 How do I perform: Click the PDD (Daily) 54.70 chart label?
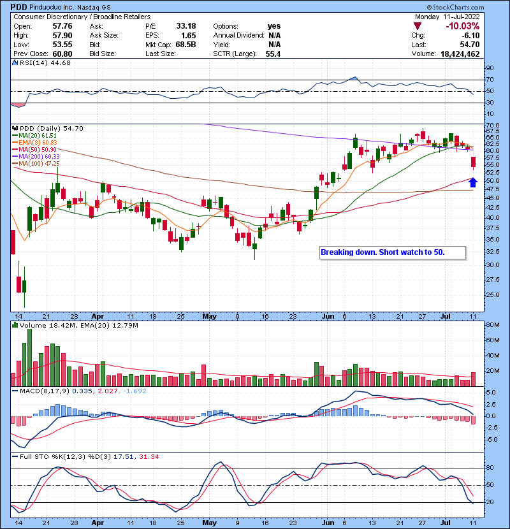[51, 128]
